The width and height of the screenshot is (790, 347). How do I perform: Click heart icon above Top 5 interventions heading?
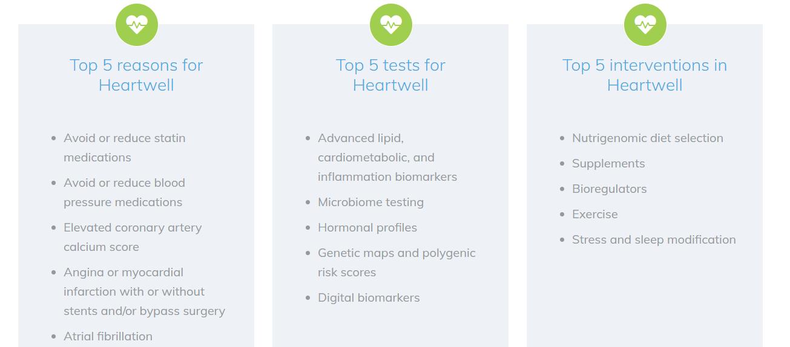645,25
